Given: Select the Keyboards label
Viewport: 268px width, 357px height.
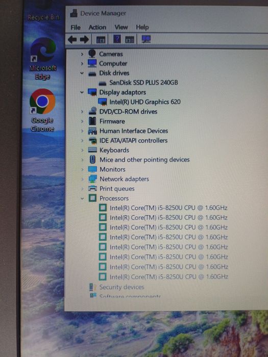Looking at the screenshot, I should [x=114, y=150].
